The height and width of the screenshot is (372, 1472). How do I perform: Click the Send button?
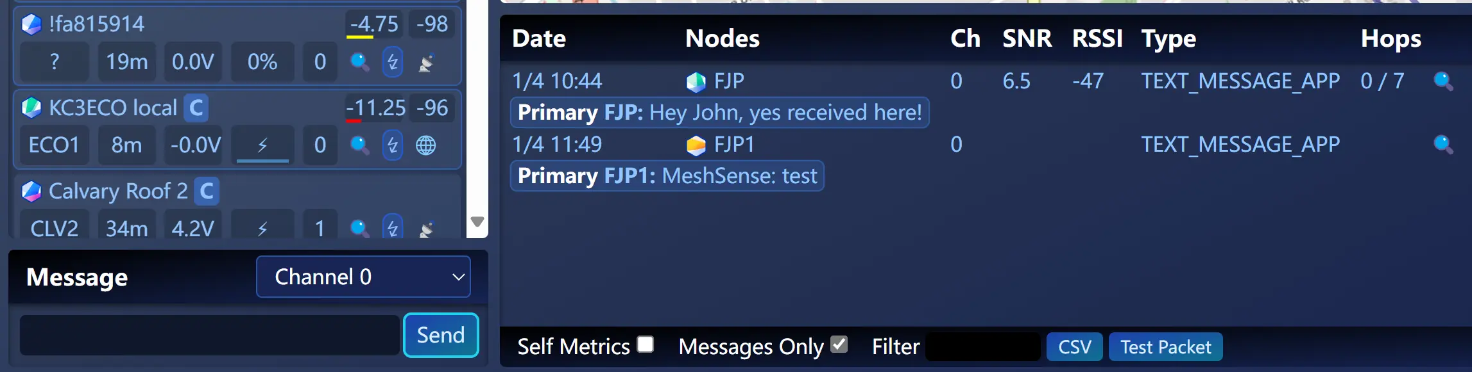[x=440, y=334]
